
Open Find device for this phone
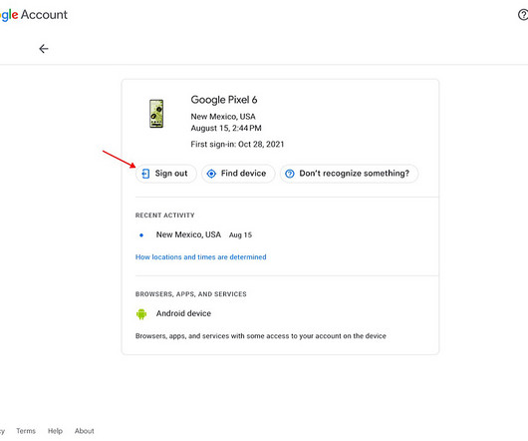click(238, 174)
